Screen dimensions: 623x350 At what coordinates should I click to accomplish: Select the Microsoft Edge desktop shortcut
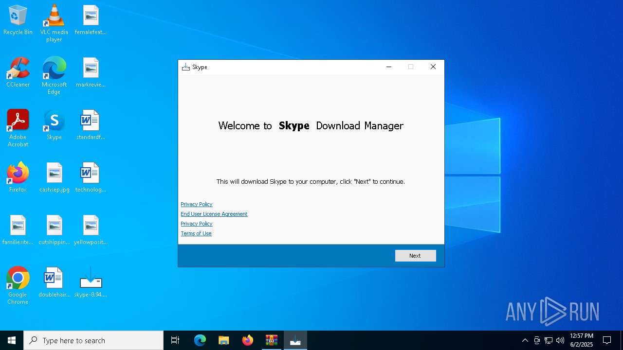[x=54, y=76]
